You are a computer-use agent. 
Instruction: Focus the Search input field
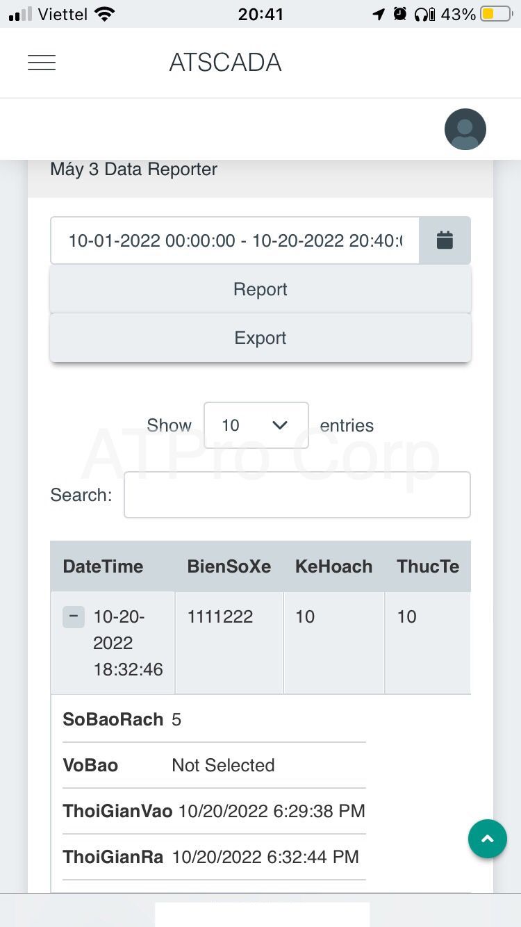[x=297, y=495]
